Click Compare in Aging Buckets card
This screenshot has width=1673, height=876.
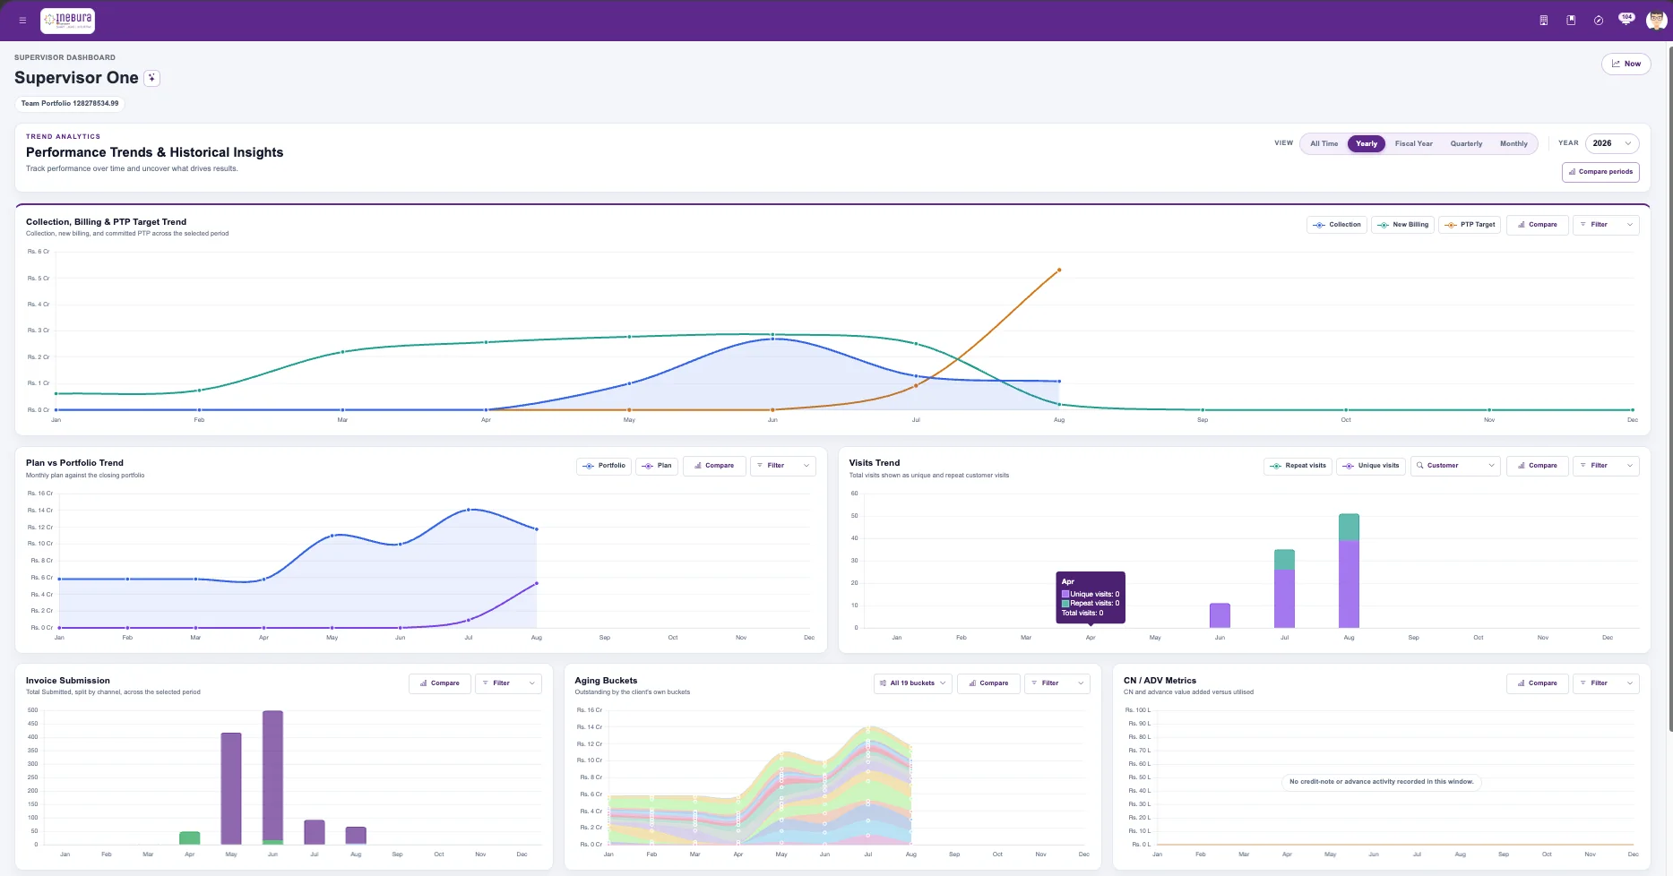tap(988, 683)
